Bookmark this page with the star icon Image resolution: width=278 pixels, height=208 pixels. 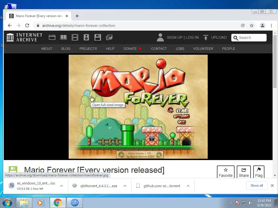pyautogui.click(x=252, y=25)
